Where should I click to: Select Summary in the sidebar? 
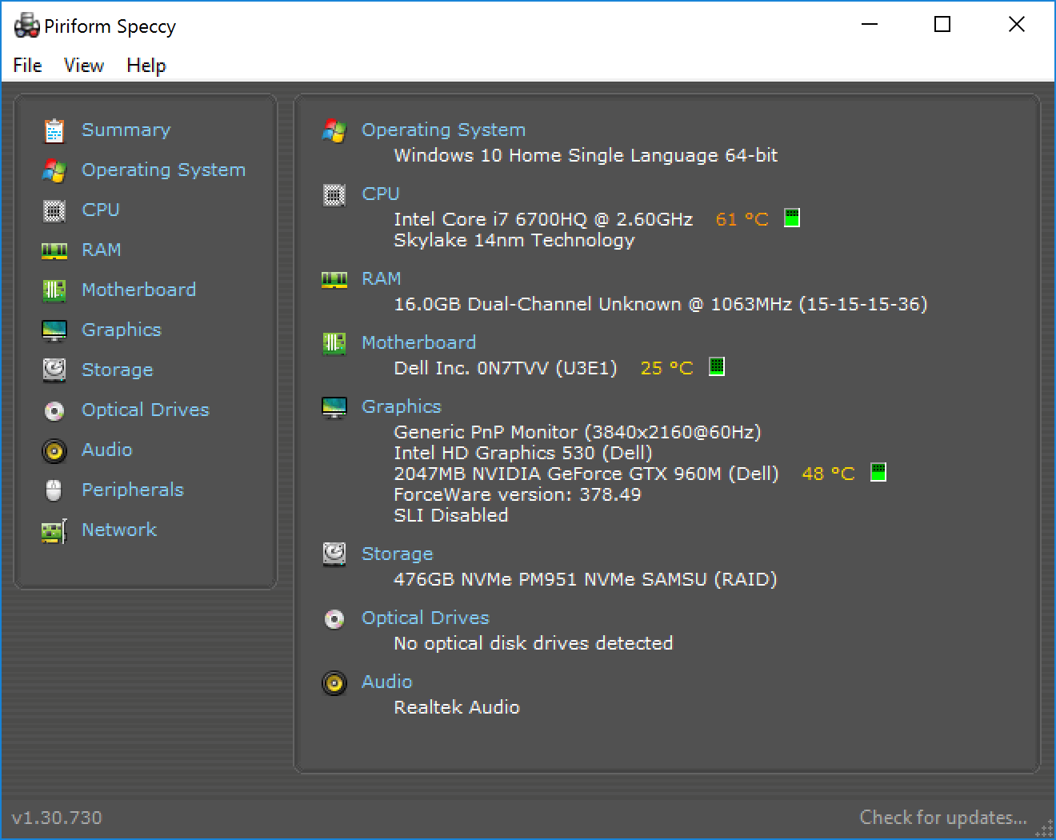[x=126, y=130]
